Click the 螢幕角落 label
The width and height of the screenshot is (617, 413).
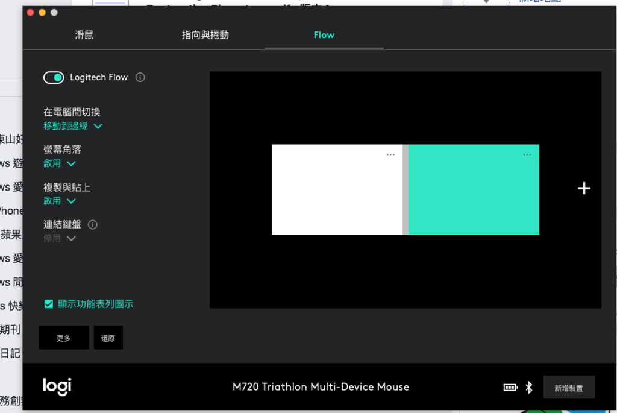(62, 149)
